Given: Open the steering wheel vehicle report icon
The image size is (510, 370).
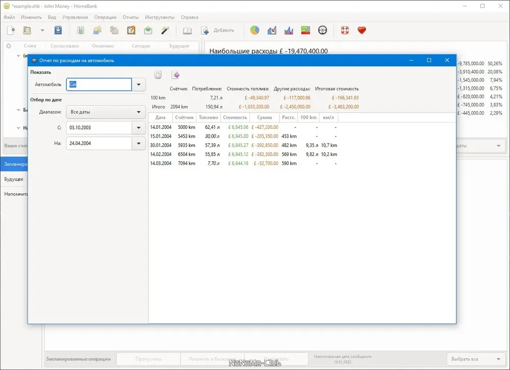Looking at the screenshot, I should click(322, 31).
